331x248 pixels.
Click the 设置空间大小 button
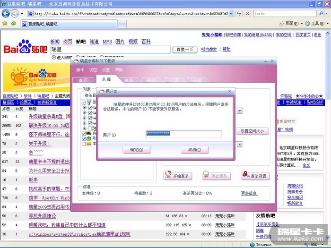(x=252, y=131)
